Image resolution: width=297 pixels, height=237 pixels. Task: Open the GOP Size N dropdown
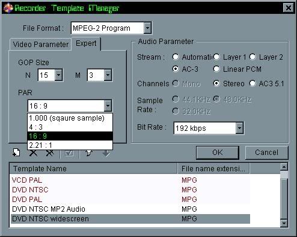pyautogui.click(x=58, y=75)
